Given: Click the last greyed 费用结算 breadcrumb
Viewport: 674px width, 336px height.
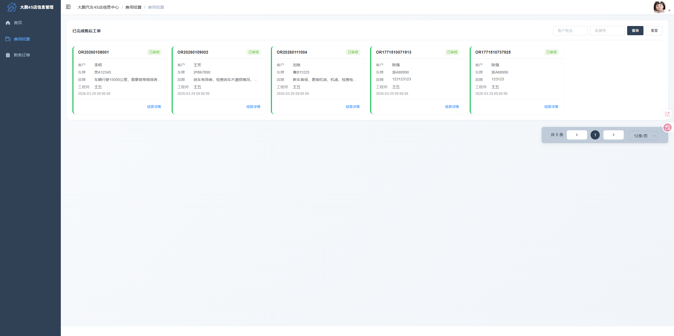Looking at the screenshot, I should pos(156,7).
